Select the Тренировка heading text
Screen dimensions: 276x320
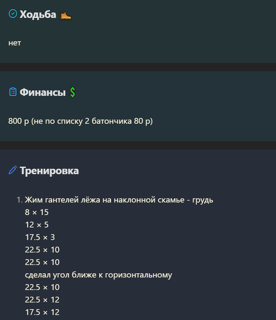(x=49, y=170)
